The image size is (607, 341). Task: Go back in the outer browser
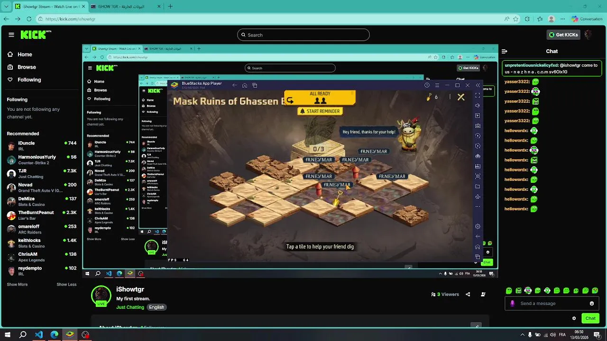tap(6, 19)
